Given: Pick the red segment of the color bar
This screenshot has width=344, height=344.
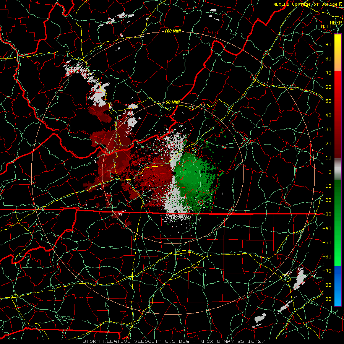Looking at the screenshot, I should tap(338, 114).
